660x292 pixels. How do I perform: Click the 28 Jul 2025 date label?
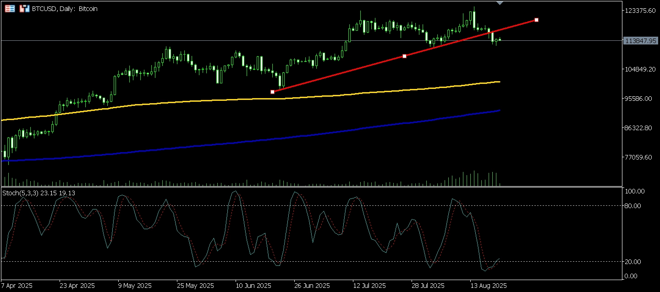click(x=429, y=286)
